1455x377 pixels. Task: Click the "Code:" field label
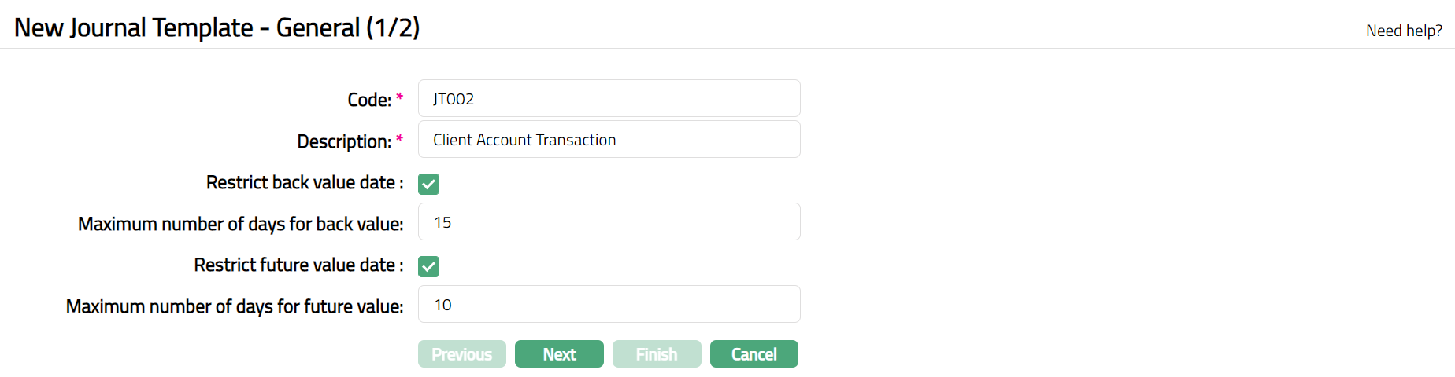[x=369, y=100]
